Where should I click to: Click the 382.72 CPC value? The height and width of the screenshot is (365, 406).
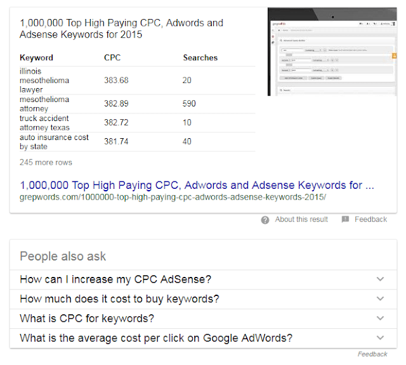click(116, 122)
